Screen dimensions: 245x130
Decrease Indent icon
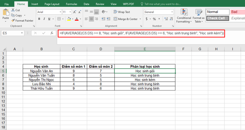tap(104, 19)
